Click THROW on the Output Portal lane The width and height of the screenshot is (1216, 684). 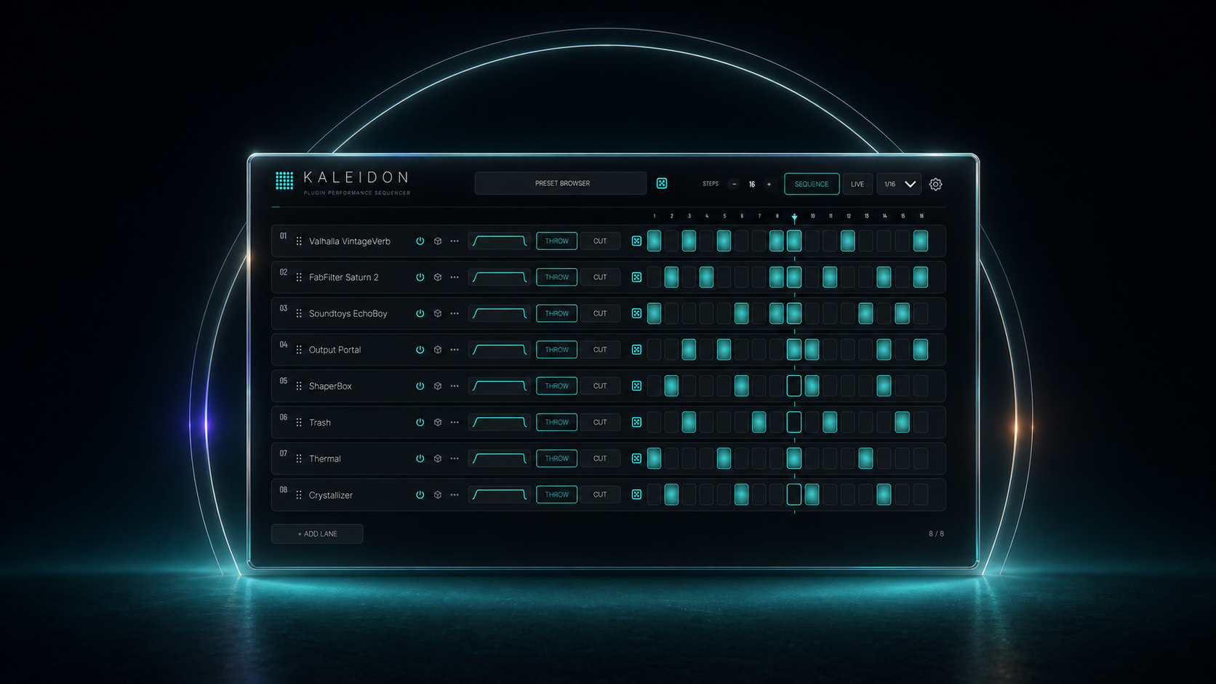pyautogui.click(x=557, y=350)
